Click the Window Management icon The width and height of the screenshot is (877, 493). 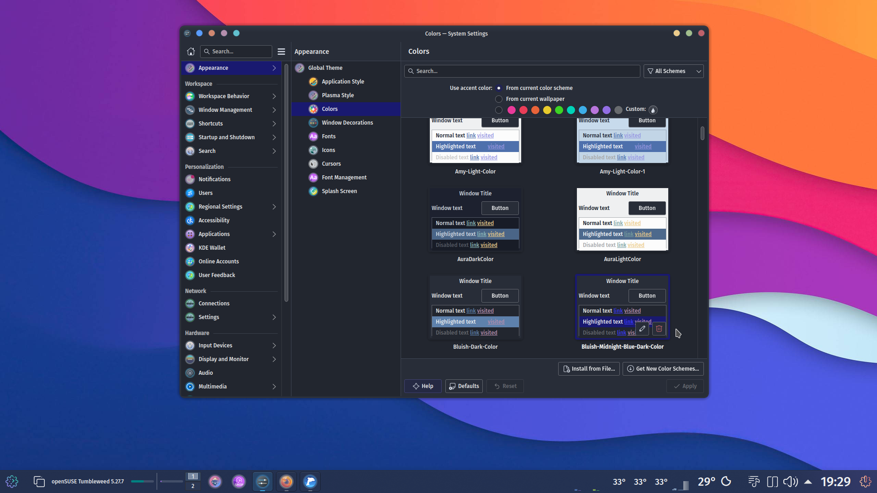[190, 110]
